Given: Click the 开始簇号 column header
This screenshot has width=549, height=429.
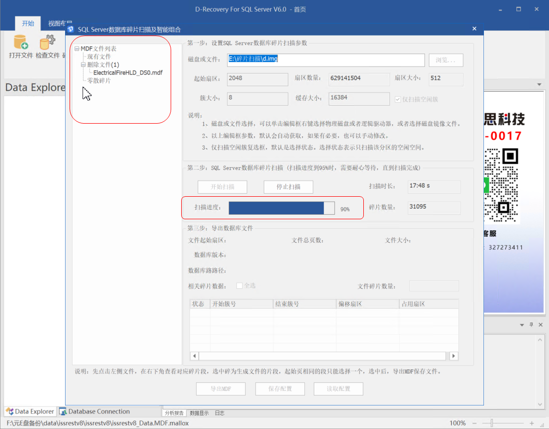Looking at the screenshot, I should click(242, 304).
